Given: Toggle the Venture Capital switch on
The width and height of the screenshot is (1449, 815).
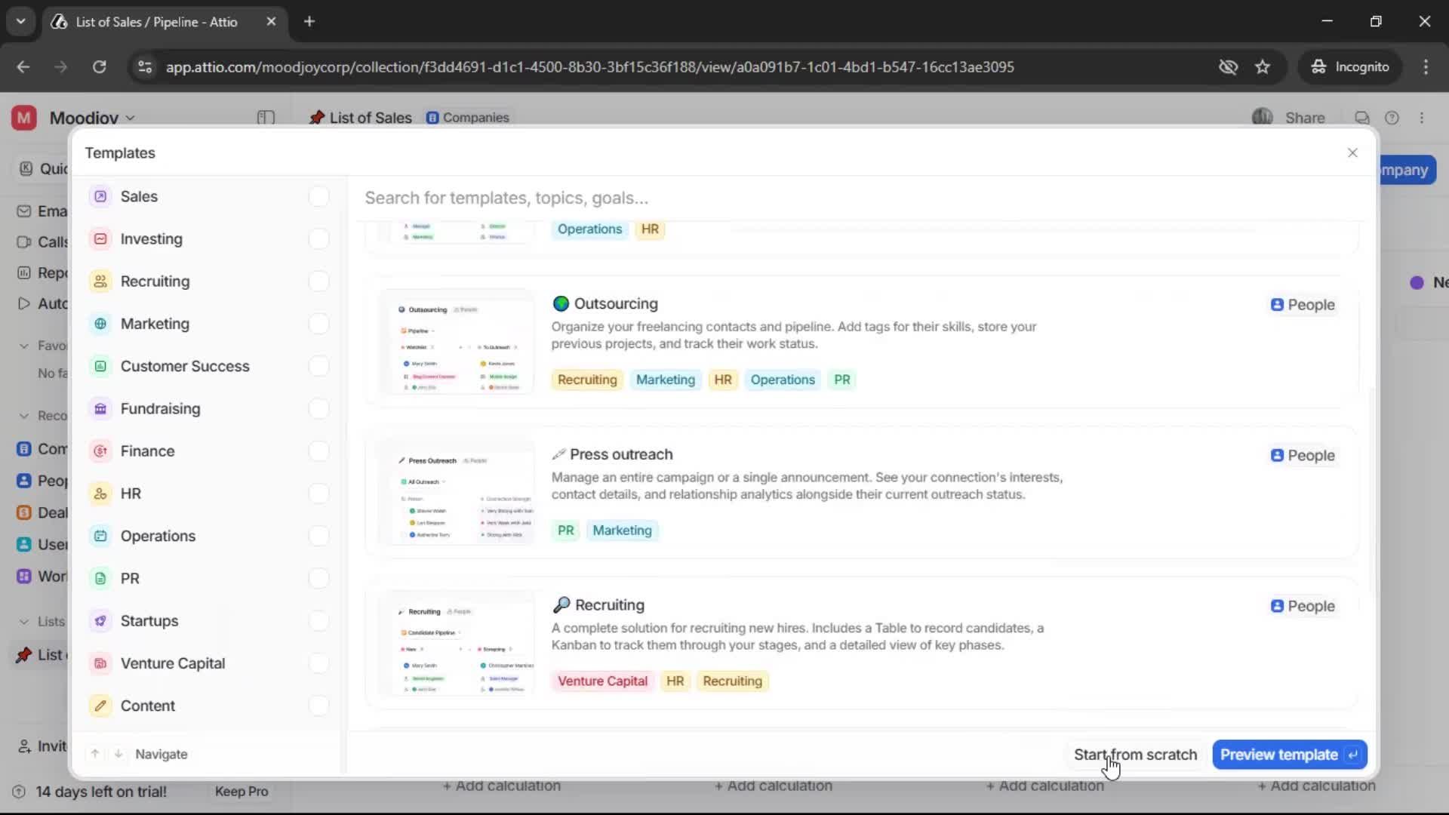Looking at the screenshot, I should click(318, 663).
